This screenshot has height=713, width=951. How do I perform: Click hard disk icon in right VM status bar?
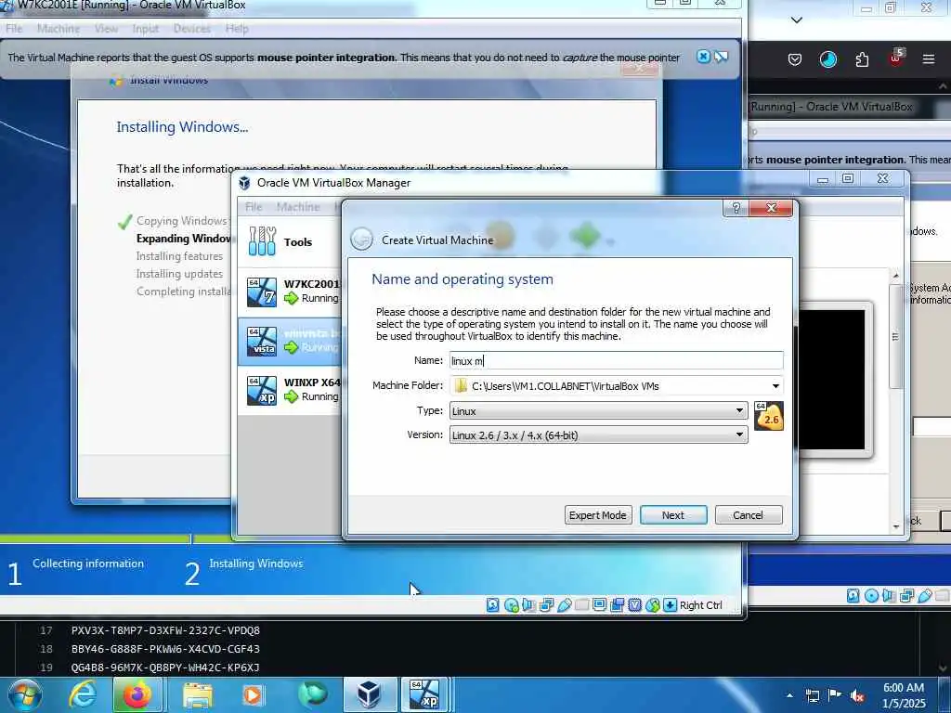click(853, 595)
